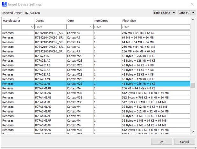
Task: Click the Flash Size filter input field
Action: click(x=156, y=27)
